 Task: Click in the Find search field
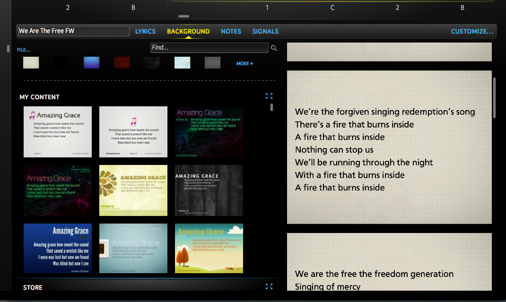209,48
